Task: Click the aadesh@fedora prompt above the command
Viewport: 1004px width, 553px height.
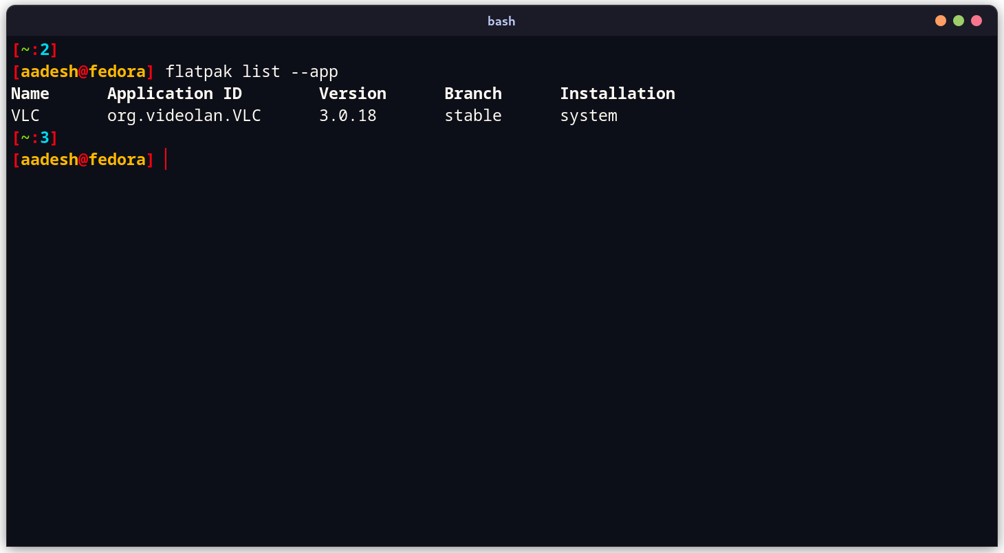Action: coord(83,71)
